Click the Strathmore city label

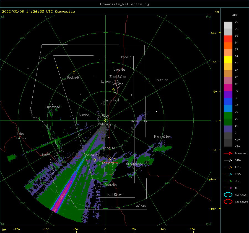click(x=134, y=164)
